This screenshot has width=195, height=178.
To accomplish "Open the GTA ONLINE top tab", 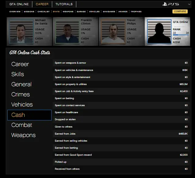I will (19, 4).
